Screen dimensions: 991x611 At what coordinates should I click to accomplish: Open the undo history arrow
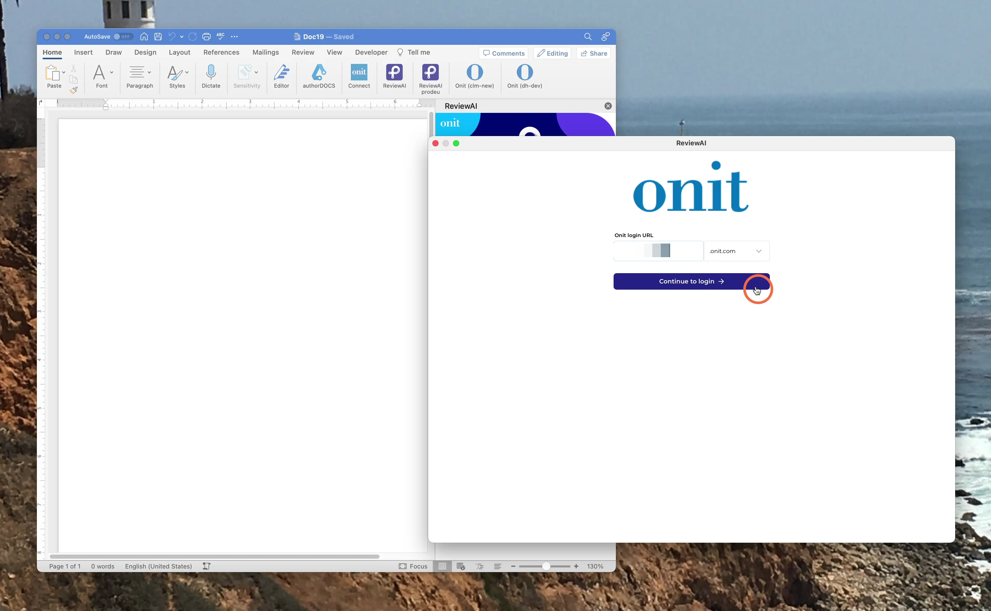pos(182,37)
